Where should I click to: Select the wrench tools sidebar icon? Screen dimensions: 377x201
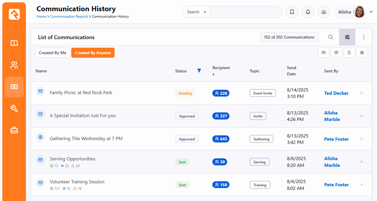point(14,109)
